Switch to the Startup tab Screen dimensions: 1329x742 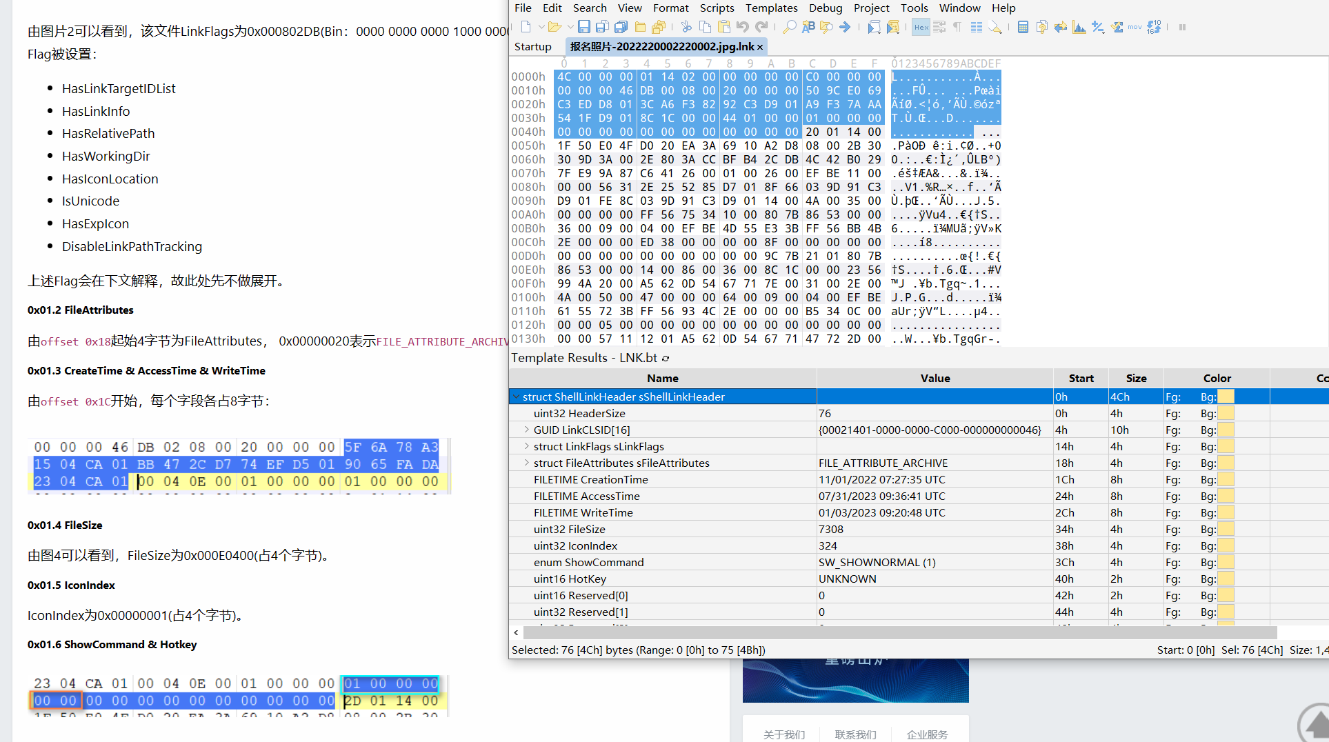(532, 46)
